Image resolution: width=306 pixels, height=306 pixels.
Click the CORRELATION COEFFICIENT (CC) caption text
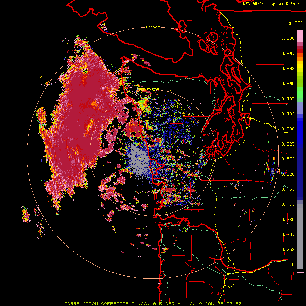click(107, 304)
